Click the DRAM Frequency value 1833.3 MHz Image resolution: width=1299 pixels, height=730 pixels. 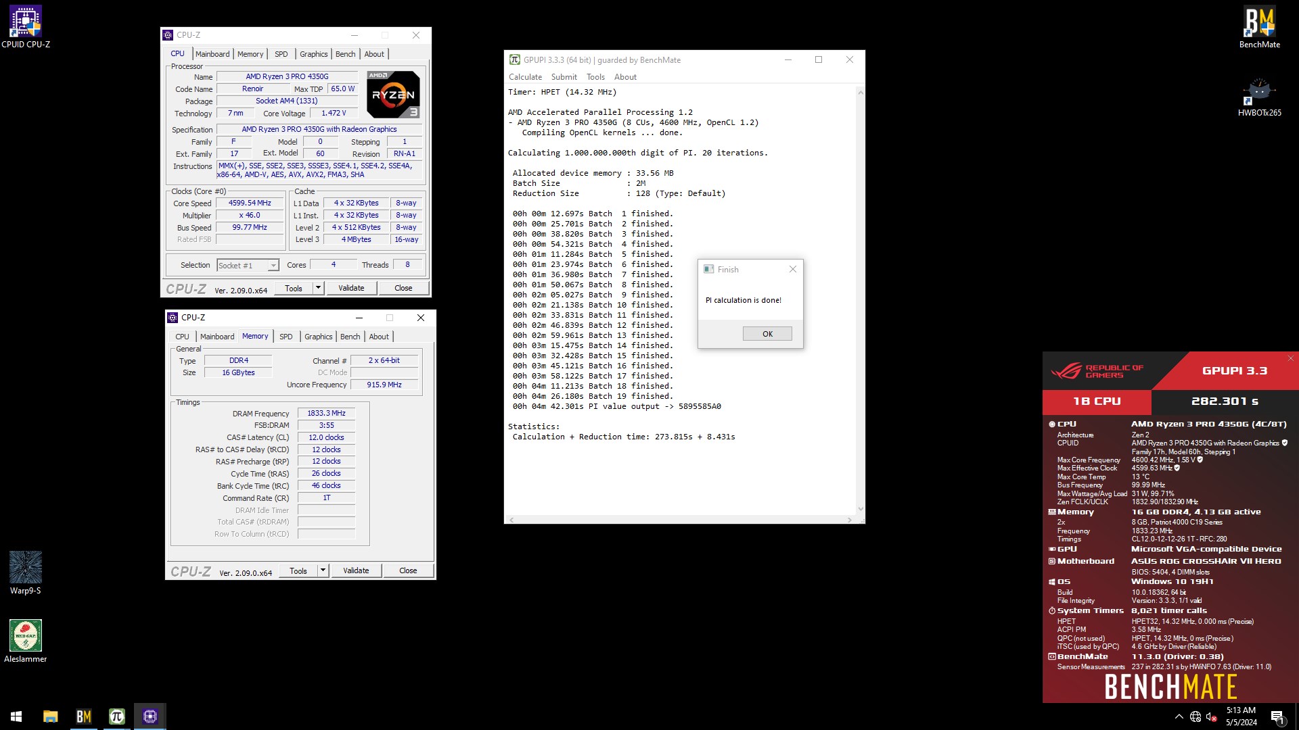(326, 413)
